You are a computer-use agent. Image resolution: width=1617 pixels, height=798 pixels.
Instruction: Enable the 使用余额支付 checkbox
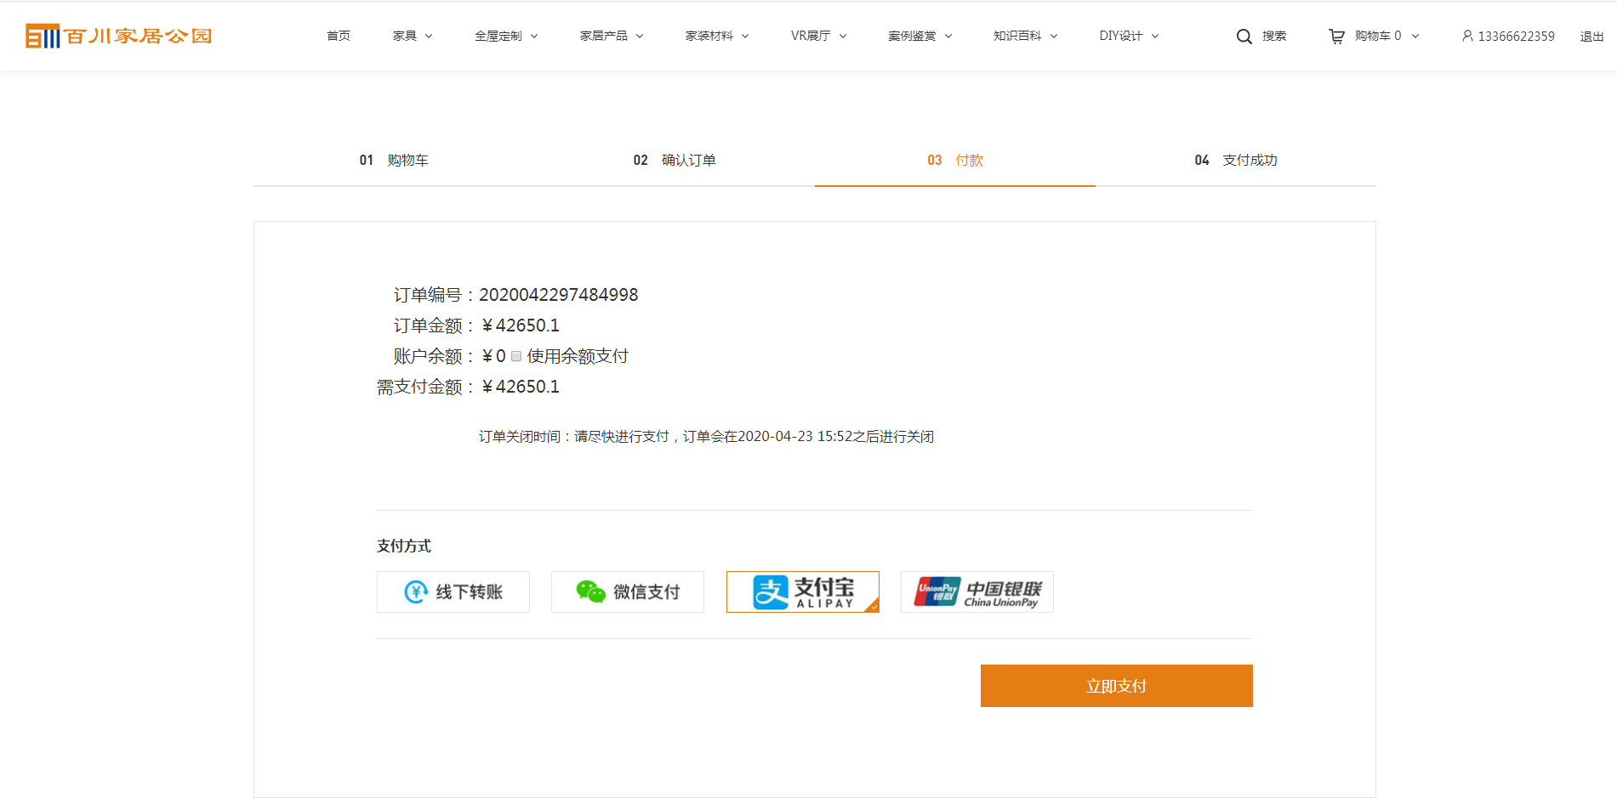(x=516, y=356)
